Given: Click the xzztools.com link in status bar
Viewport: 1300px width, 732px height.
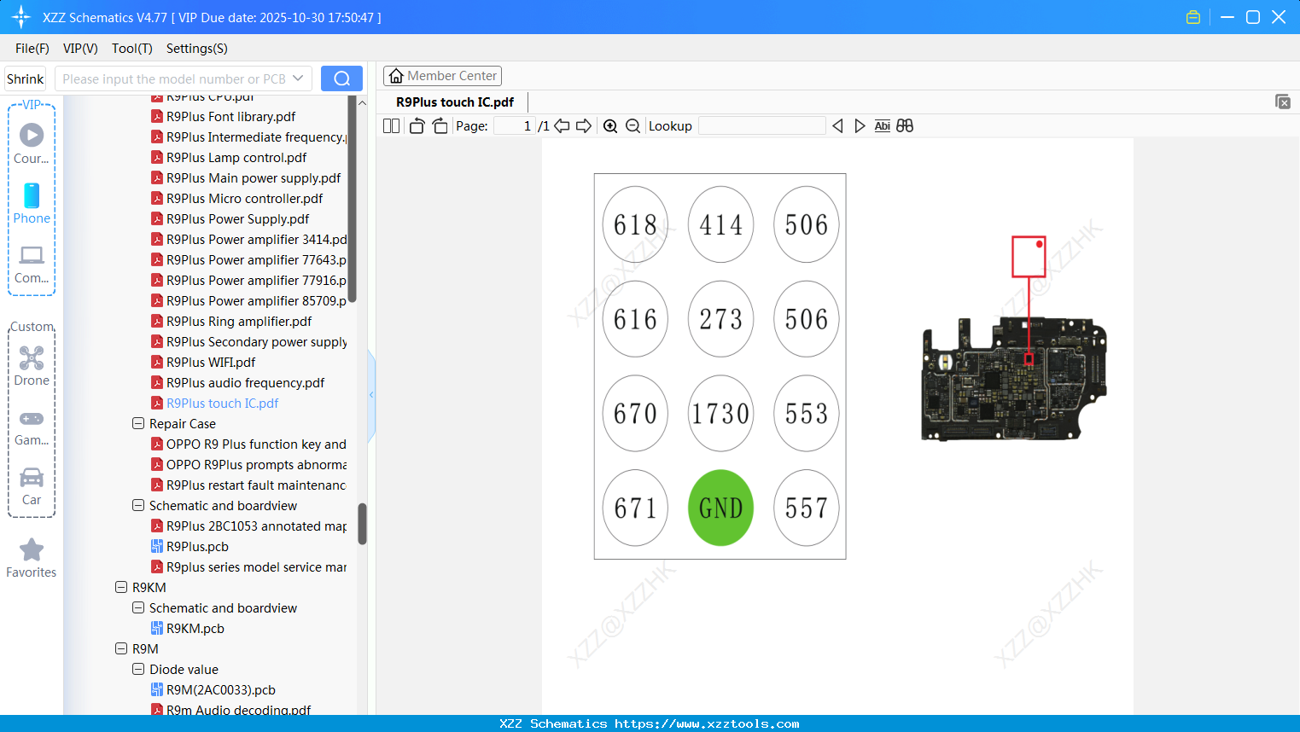Looking at the screenshot, I should [707, 723].
